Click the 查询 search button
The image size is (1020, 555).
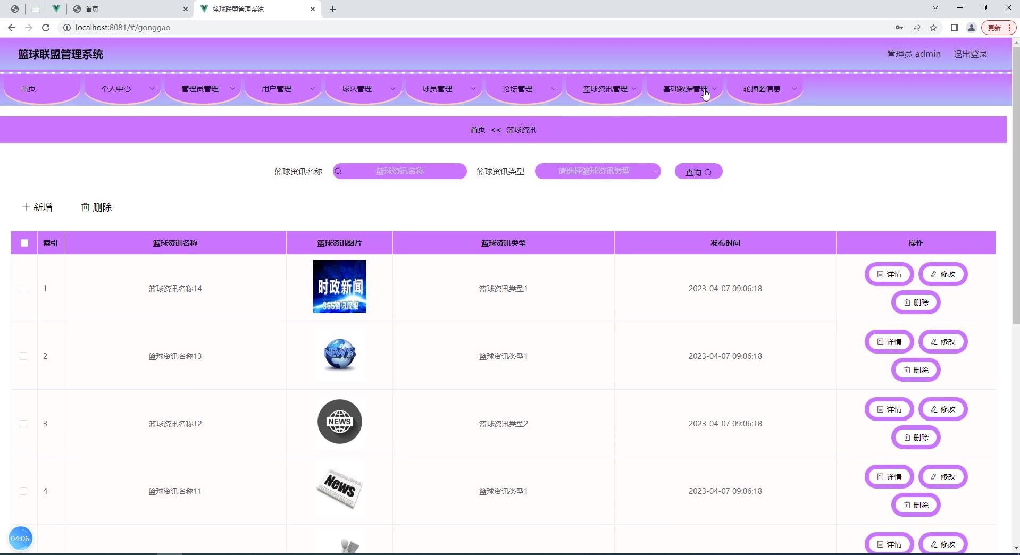(x=698, y=172)
